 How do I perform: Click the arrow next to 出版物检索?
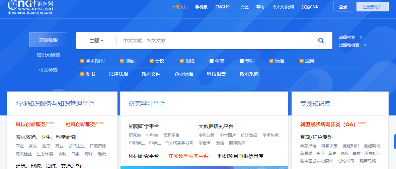(x=365, y=45)
